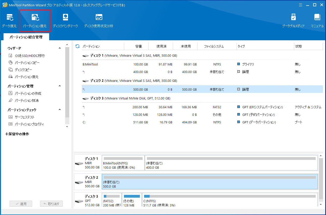326x215 pixels.
Task: Open the hamburger menu in title bar
Action: click(301, 5)
